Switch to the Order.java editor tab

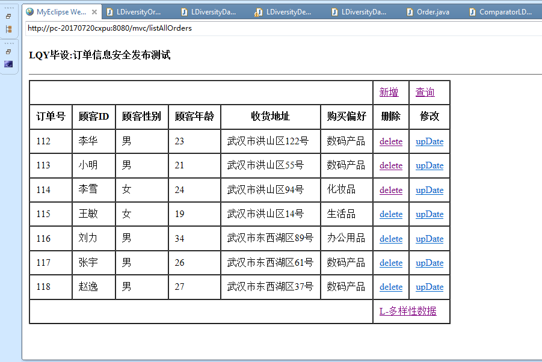coord(433,12)
